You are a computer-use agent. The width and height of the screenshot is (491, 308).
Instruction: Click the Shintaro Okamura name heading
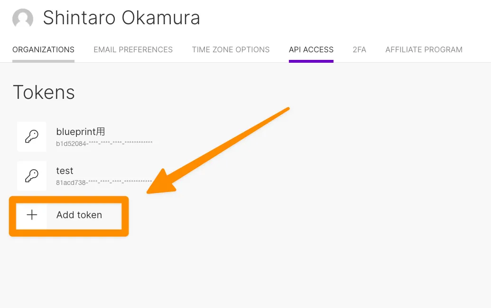[x=121, y=19]
